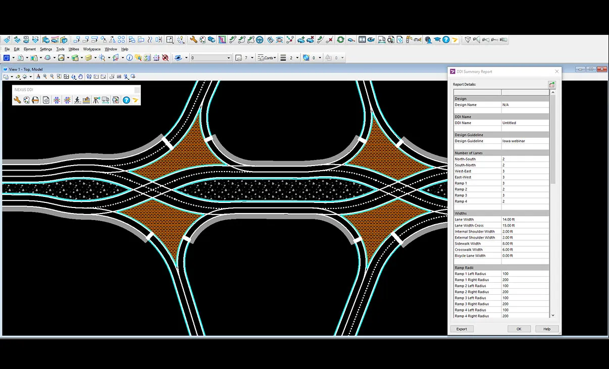Click the surveyor sight-line tool in NEXUS DDI
This screenshot has width=609, height=369.
point(96,100)
